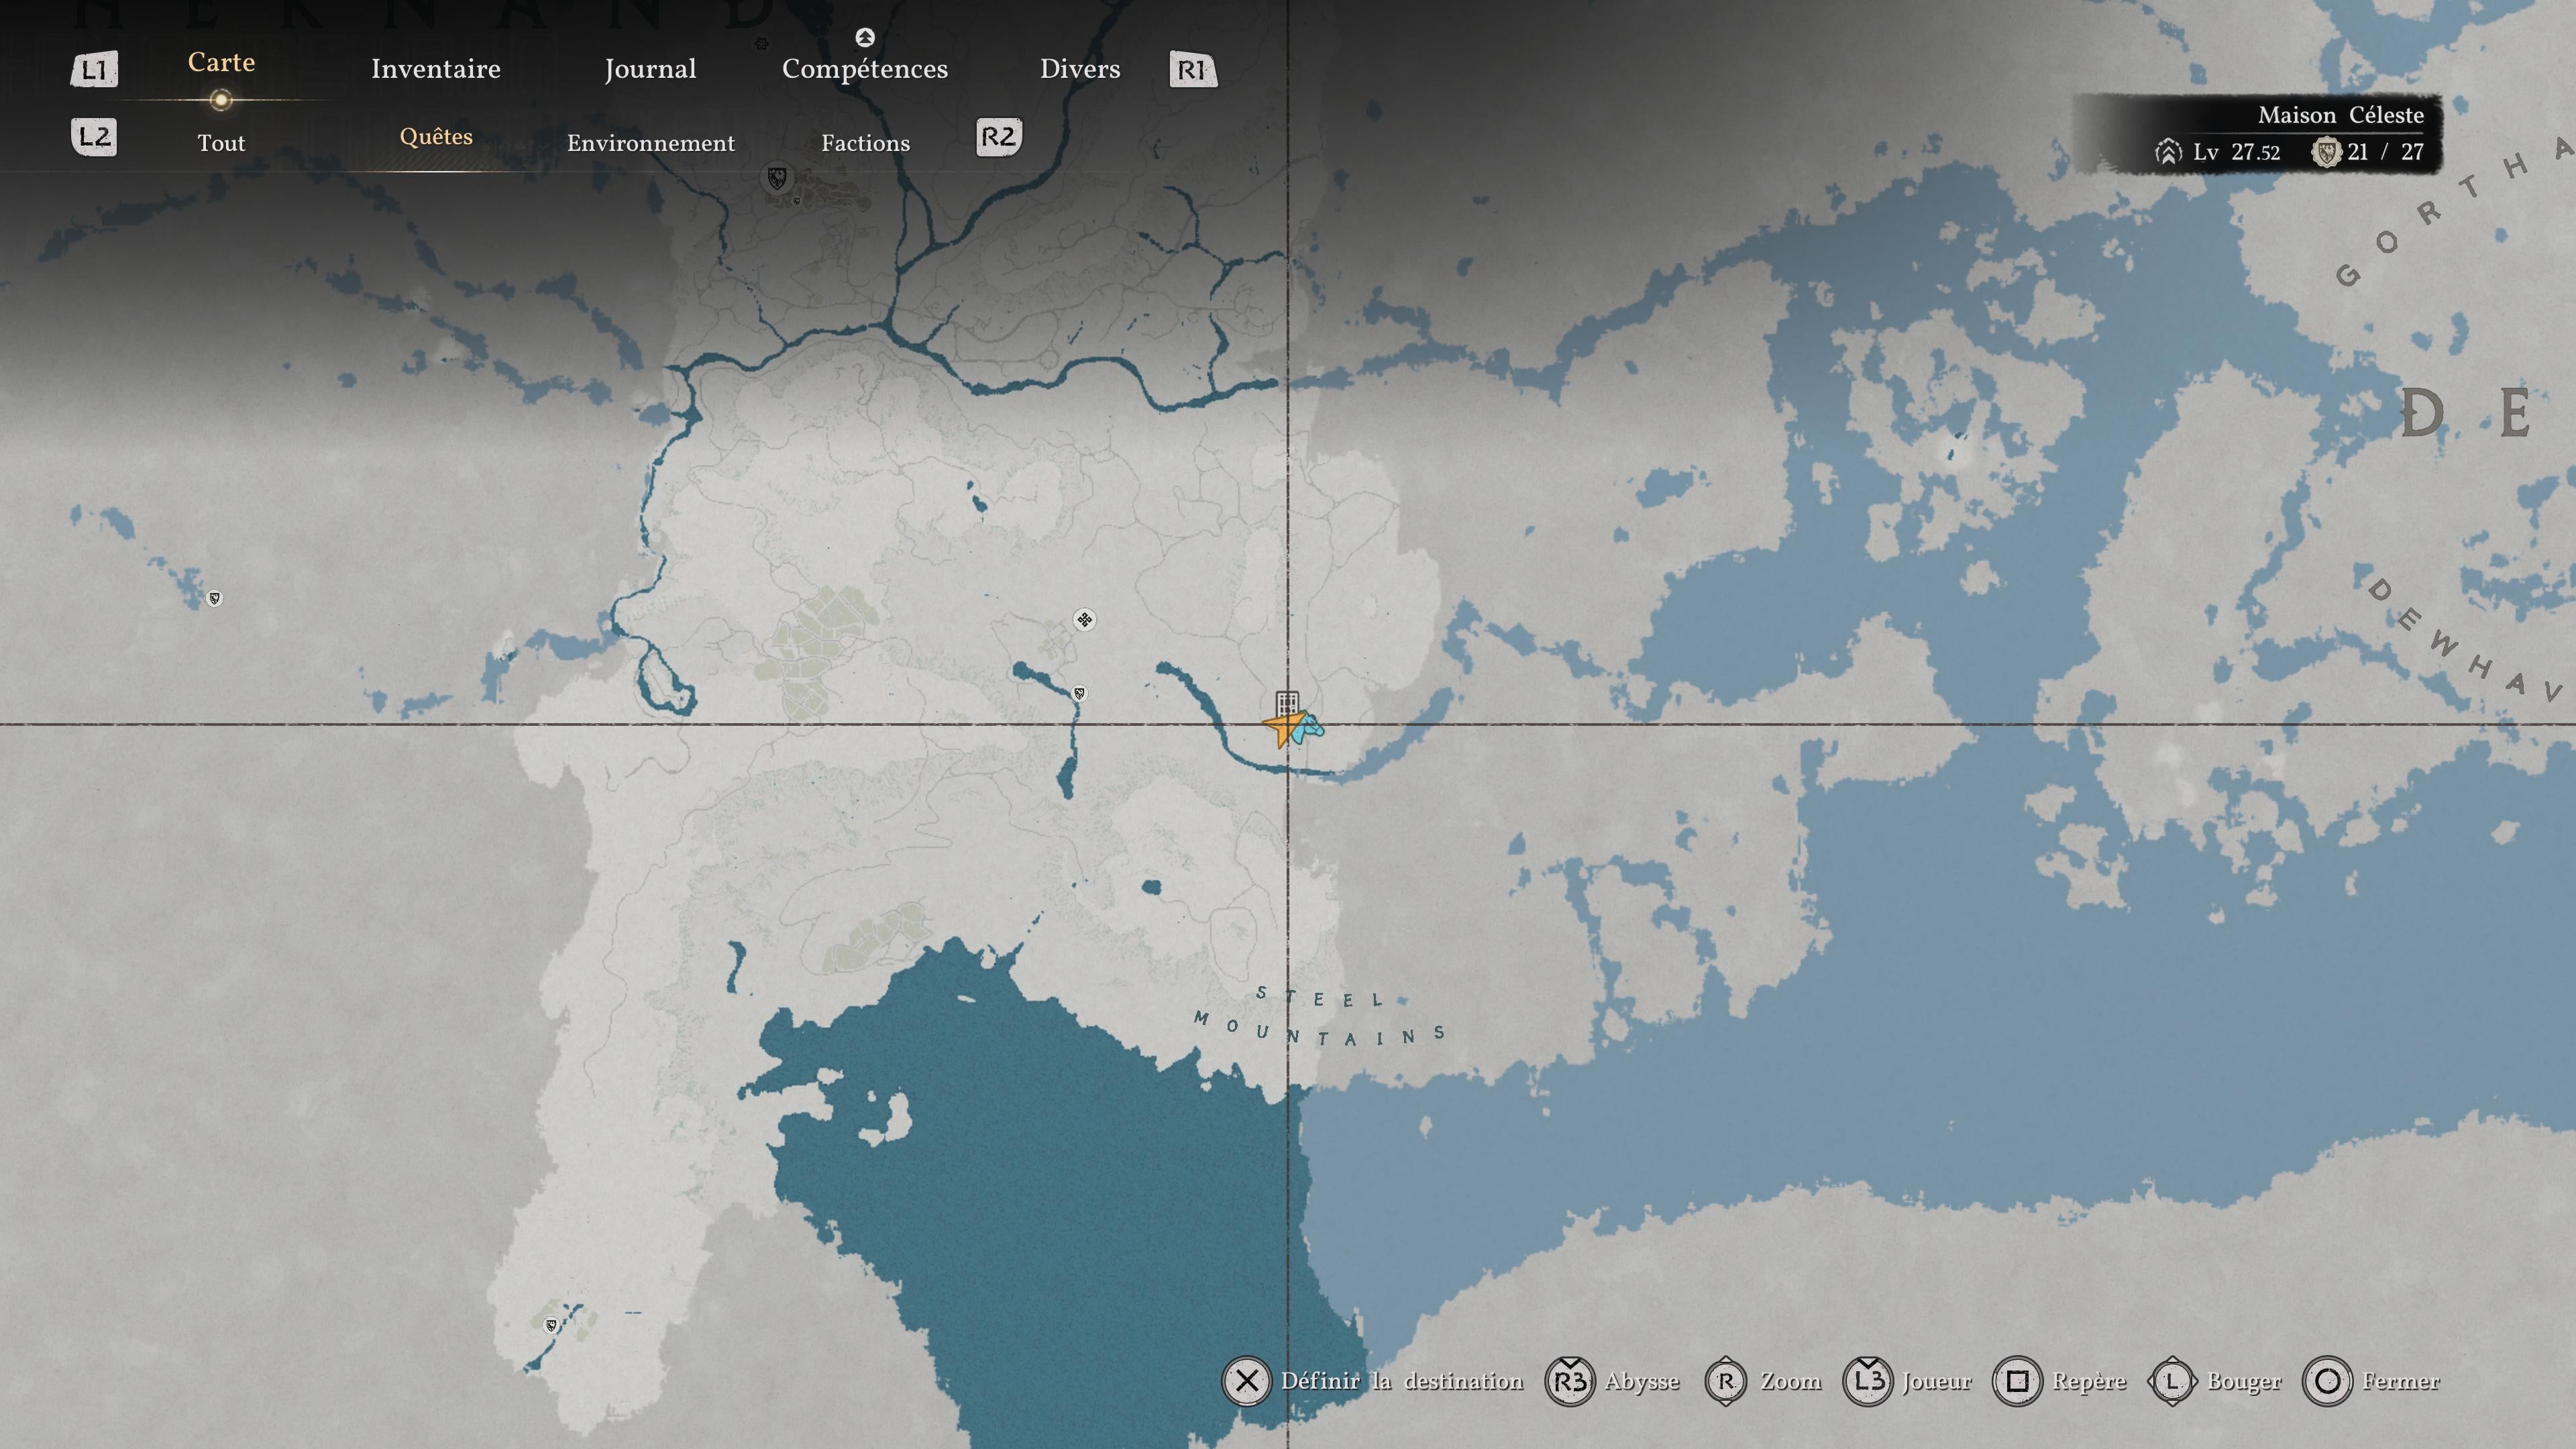Click the notification icon above Compétences

click(865, 37)
